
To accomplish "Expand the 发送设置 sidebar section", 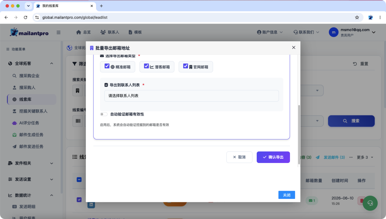I will tap(31, 179).
